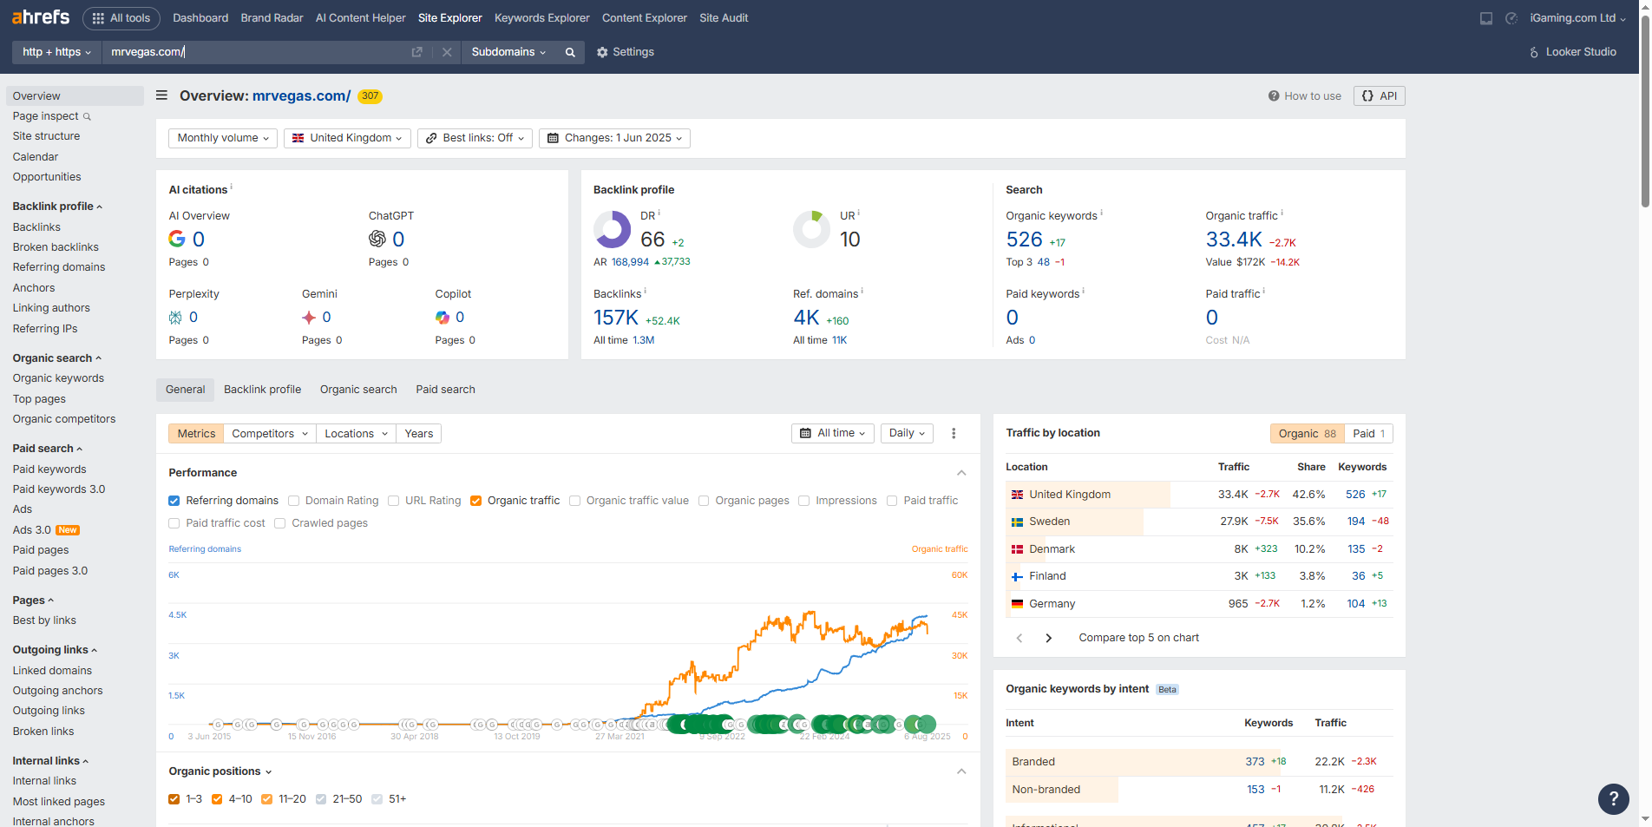Clear the URL with the X icon
The image size is (1652, 827).
coord(447,52)
